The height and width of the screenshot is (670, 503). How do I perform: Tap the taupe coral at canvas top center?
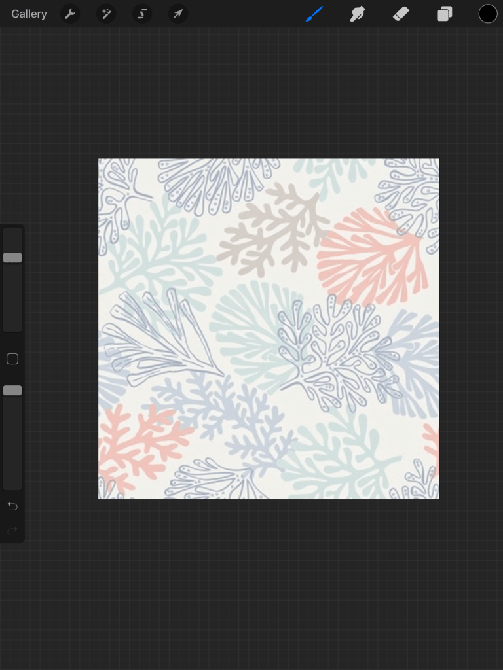click(x=275, y=229)
